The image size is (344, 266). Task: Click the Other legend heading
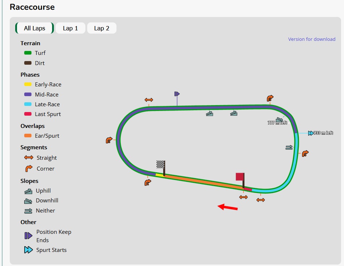click(28, 222)
